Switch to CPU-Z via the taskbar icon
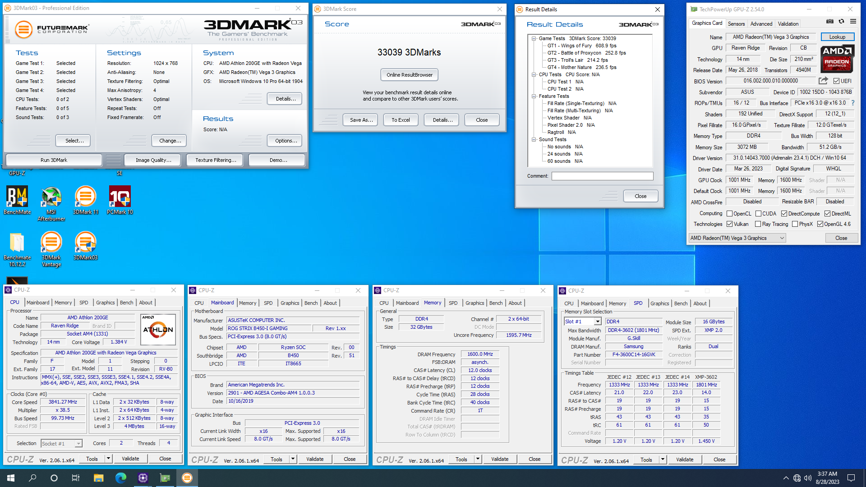The image size is (866, 487). (x=143, y=478)
